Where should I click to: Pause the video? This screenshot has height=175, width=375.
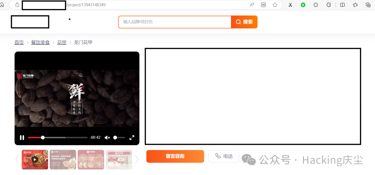tap(22, 137)
